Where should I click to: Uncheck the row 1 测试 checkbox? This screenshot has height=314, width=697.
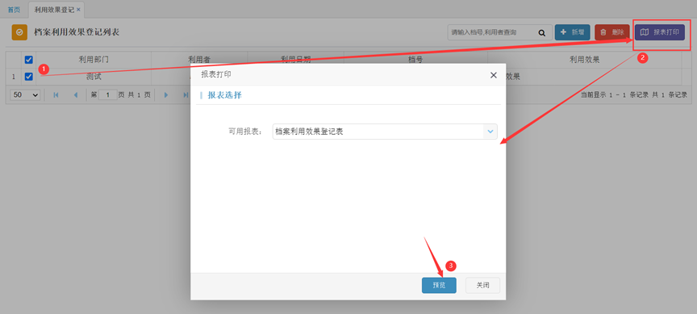pos(29,77)
